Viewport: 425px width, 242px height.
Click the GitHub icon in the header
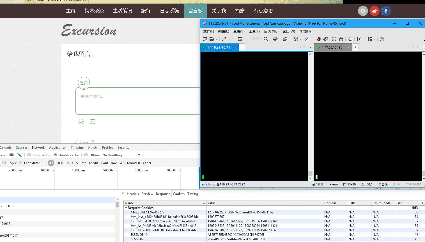[363, 11]
